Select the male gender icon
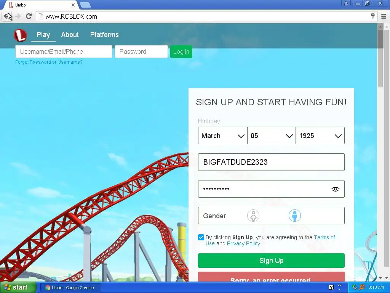 click(x=295, y=216)
